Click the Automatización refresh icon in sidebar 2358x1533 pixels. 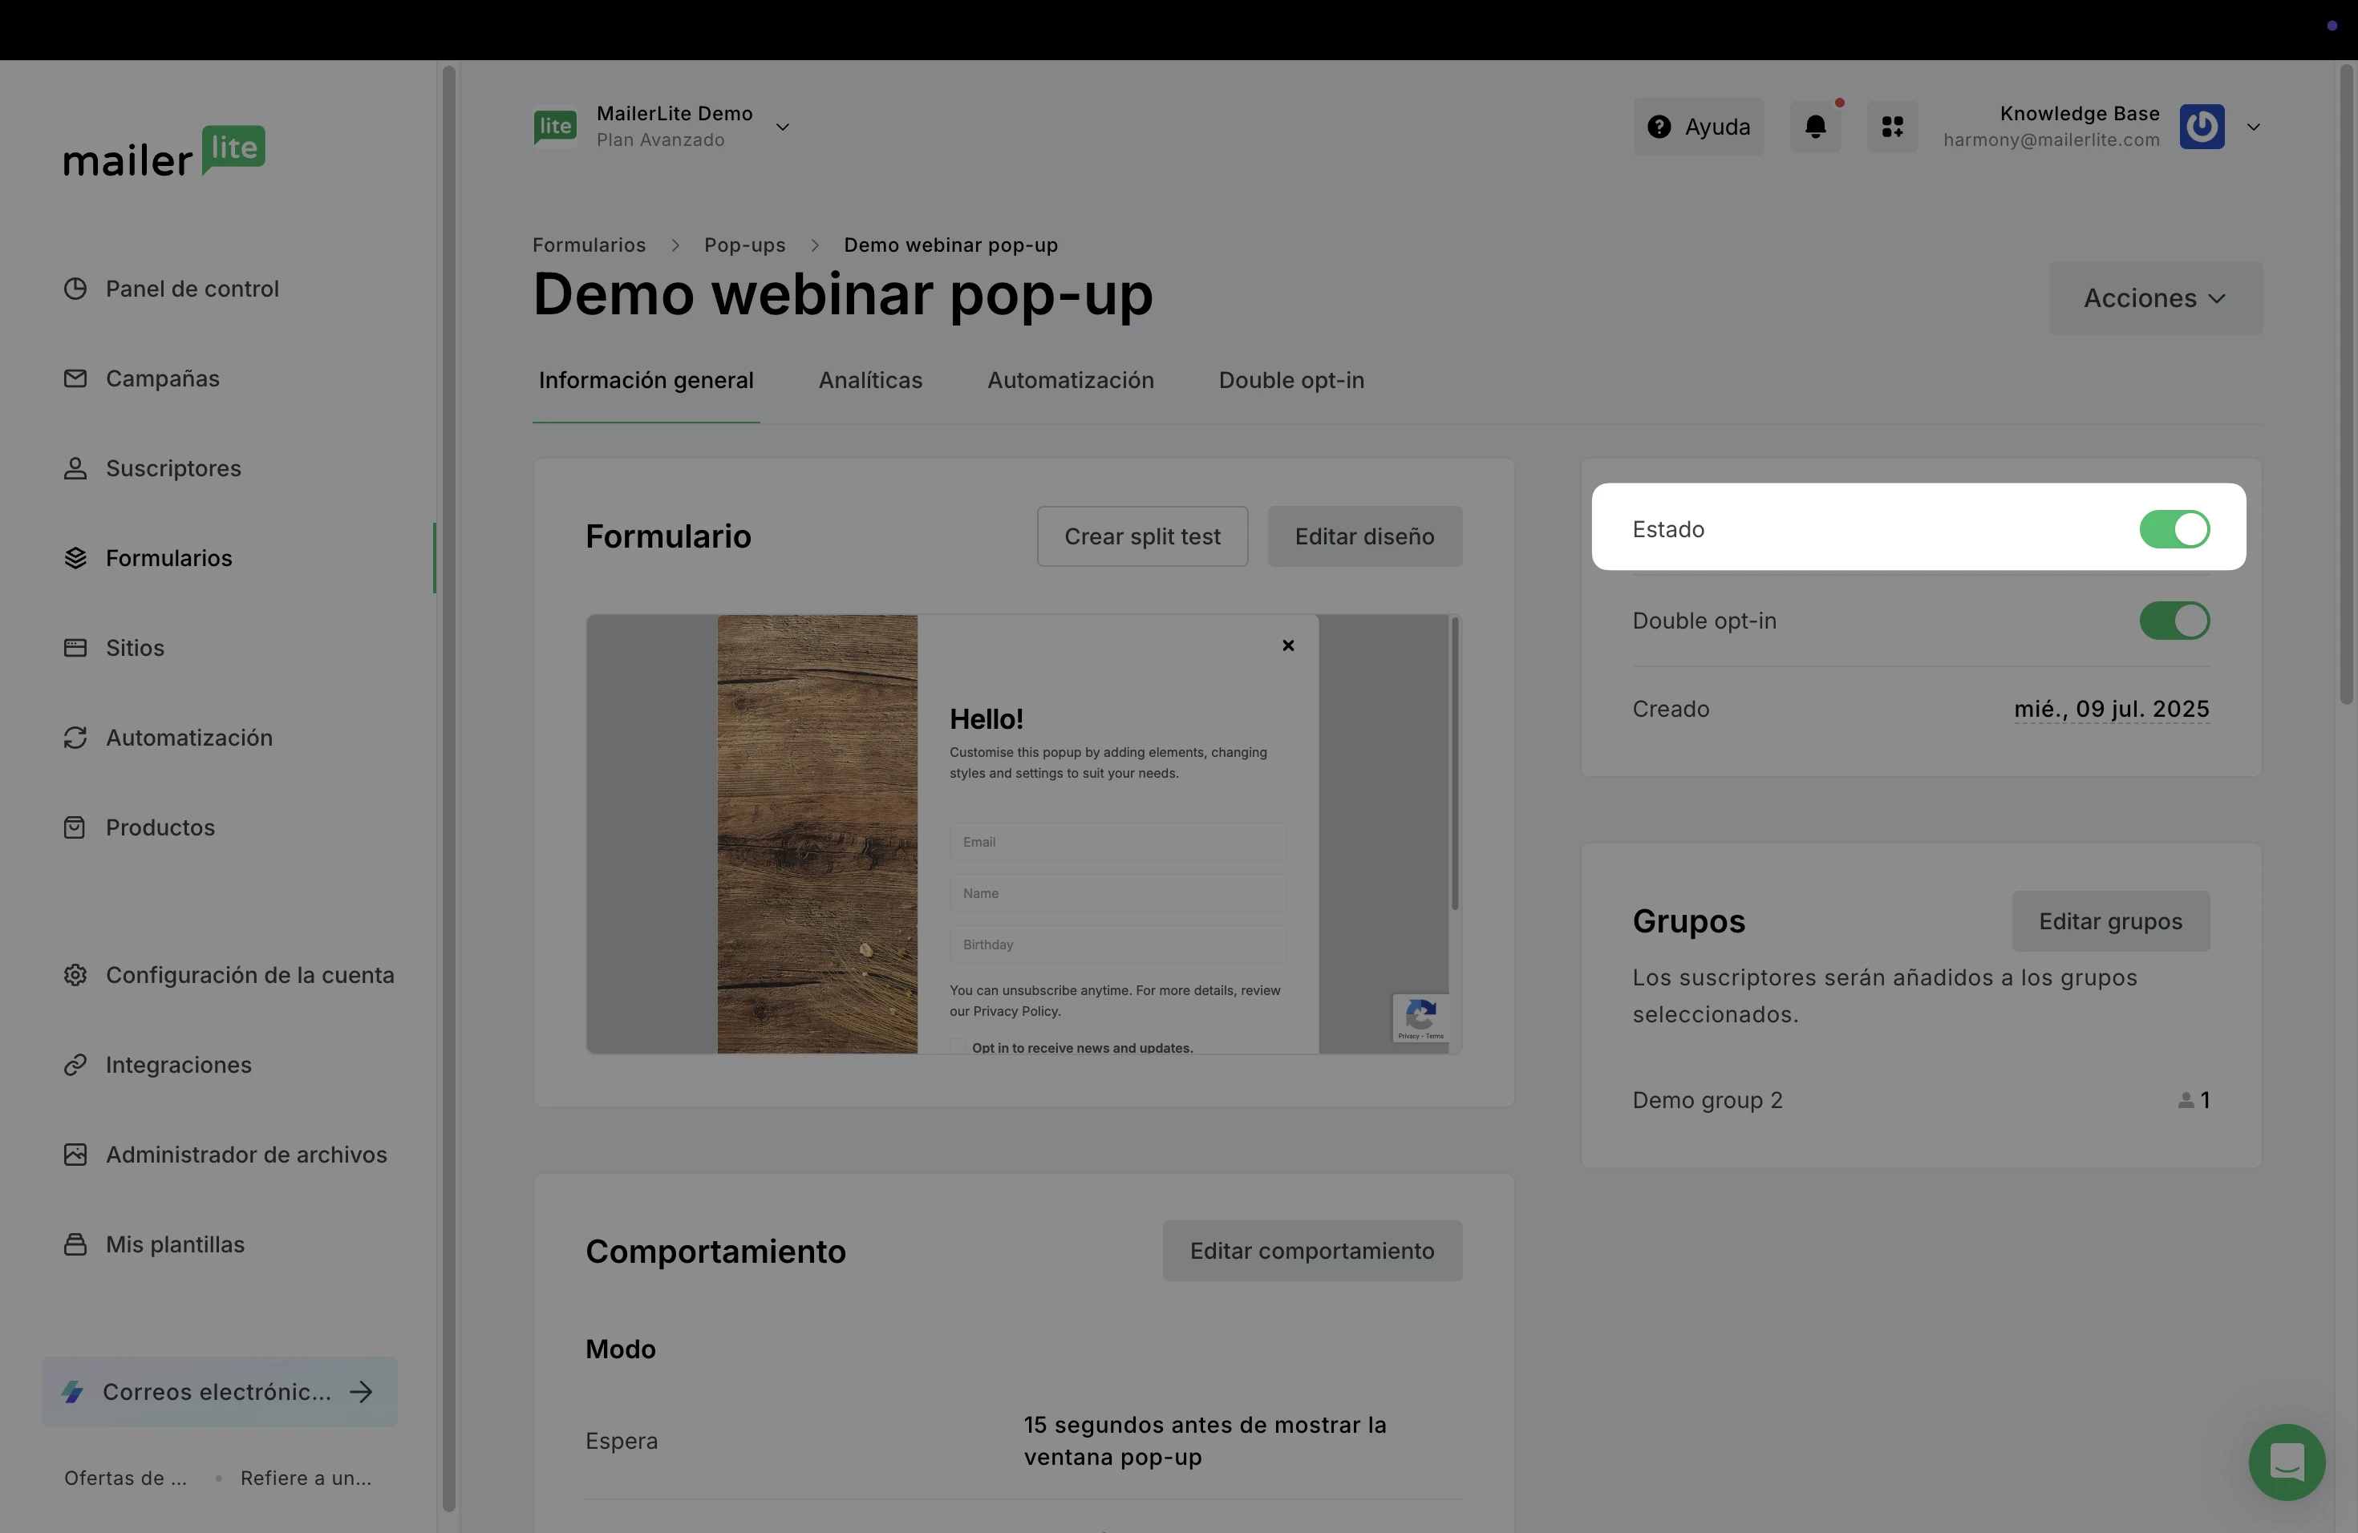tap(75, 738)
